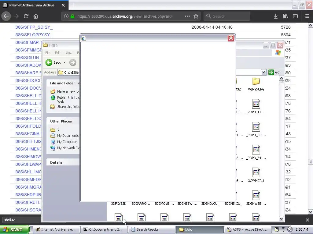The width and height of the screenshot is (313, 234).
Task: Open Firefox page actions ellipsis menu
Action: tap(187, 16)
